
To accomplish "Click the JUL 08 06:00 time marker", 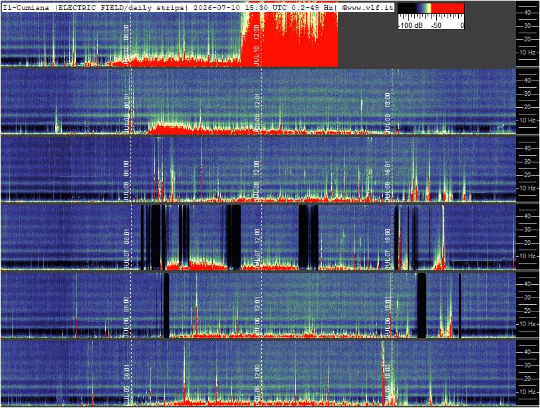I will pos(126,180).
